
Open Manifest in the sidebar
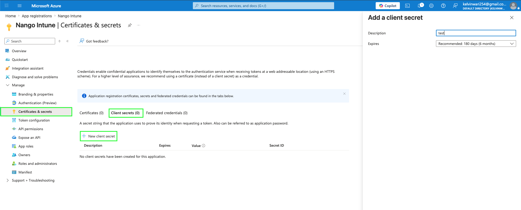(x=25, y=172)
